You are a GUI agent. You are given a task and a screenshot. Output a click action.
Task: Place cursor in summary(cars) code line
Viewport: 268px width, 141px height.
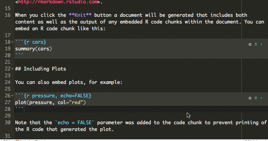pos(34,49)
